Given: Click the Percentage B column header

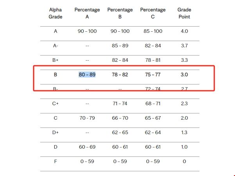Looking at the screenshot, I should click(120, 13).
